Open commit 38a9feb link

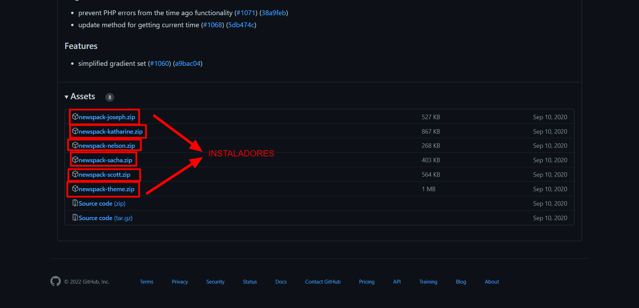[274, 13]
